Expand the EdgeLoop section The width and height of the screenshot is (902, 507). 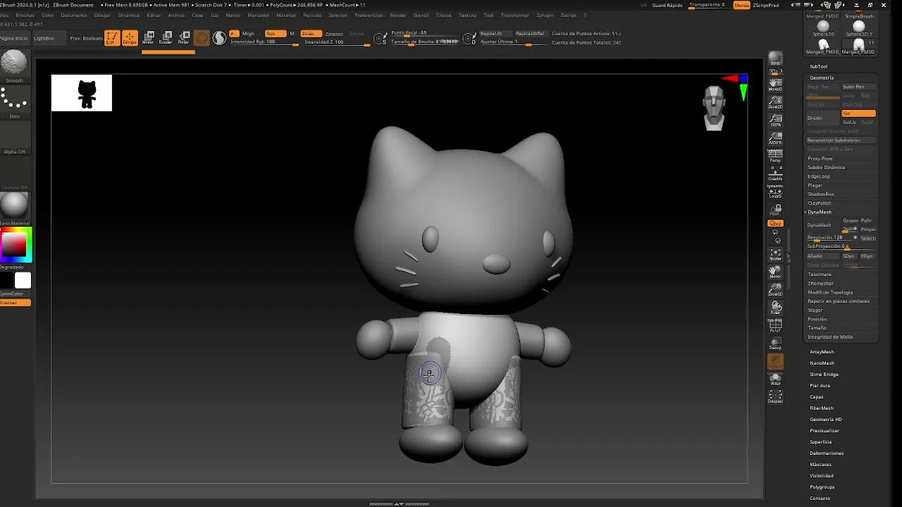tap(819, 176)
